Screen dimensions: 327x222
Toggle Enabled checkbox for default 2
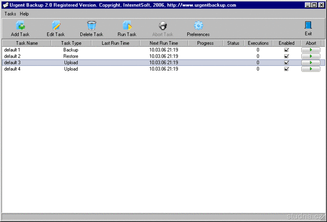click(286, 56)
